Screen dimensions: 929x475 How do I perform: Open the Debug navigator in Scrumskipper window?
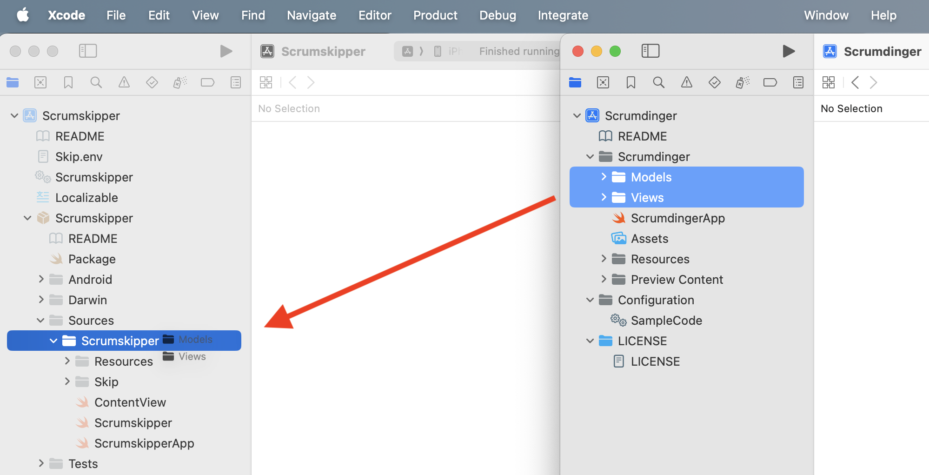pyautogui.click(x=180, y=82)
